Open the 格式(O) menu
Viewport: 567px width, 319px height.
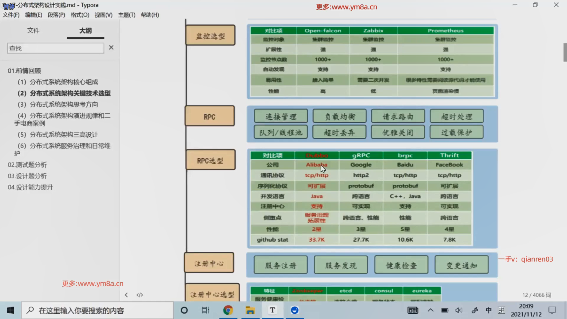click(80, 15)
